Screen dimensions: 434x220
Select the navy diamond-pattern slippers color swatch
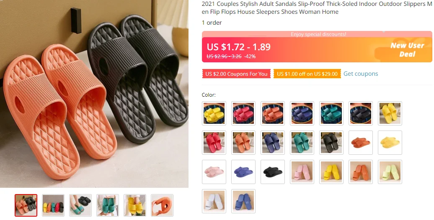point(273,143)
